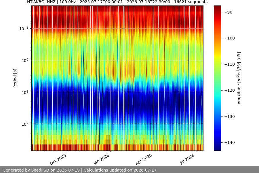Click the 'Period [s]' y-axis label
This screenshot has width=259, height=173.
pyautogui.click(x=15, y=78)
